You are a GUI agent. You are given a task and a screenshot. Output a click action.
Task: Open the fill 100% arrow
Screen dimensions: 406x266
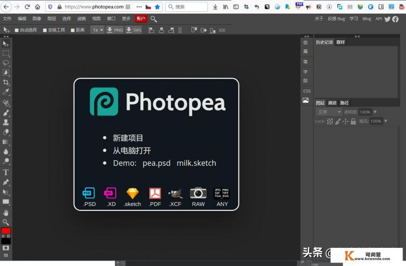[385, 121]
